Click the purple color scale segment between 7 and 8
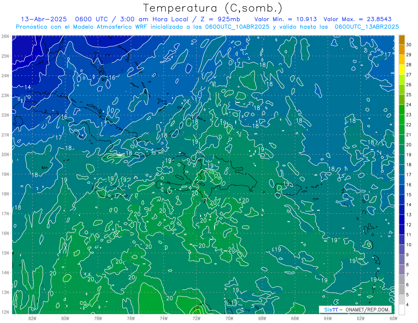Viewport: 418px width, 323px height. [402, 270]
